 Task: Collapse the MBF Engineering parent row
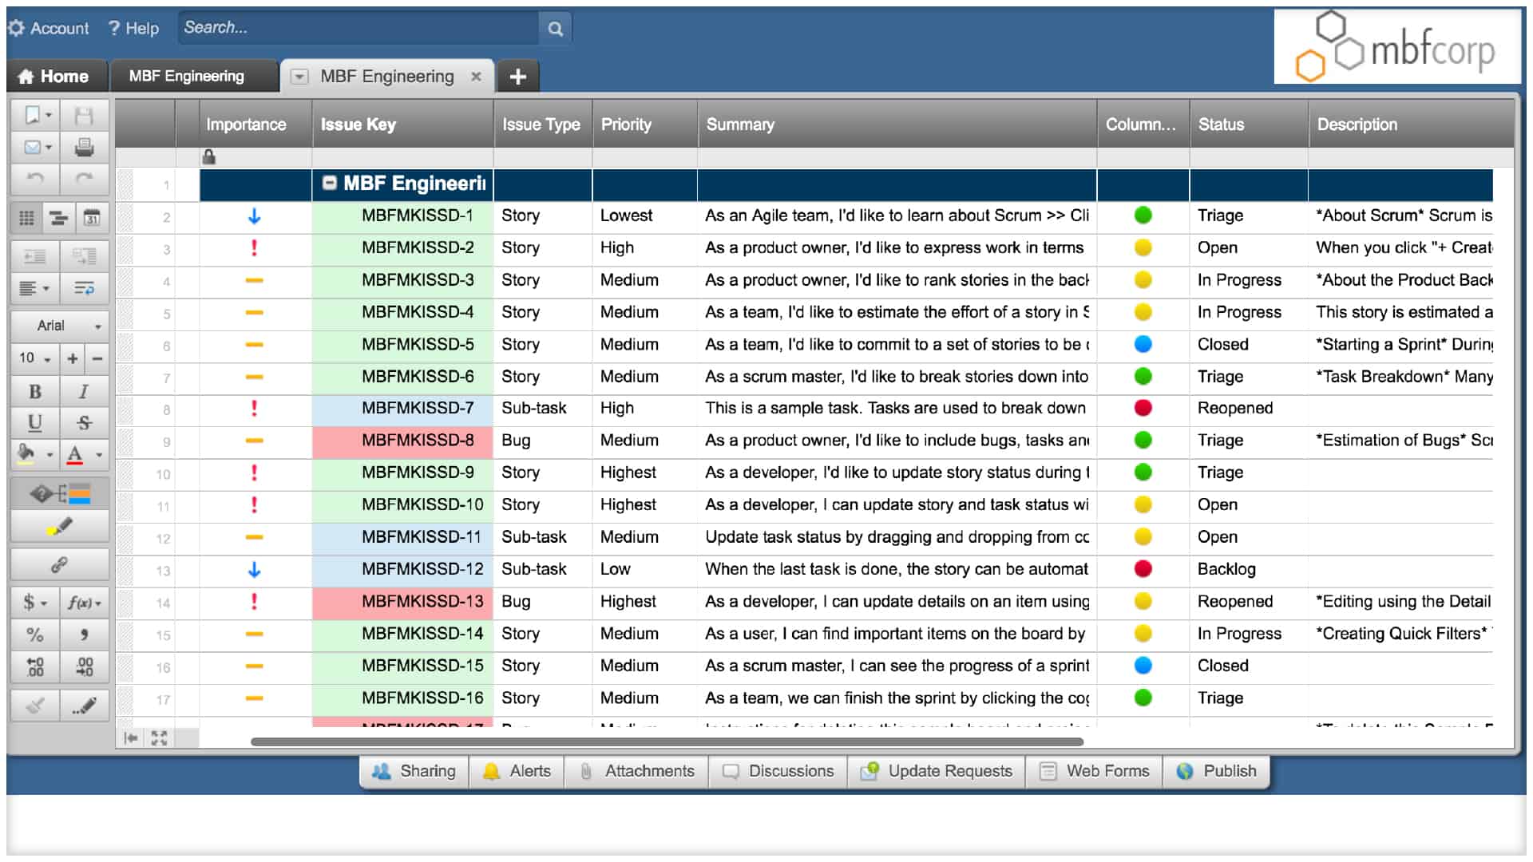point(329,183)
